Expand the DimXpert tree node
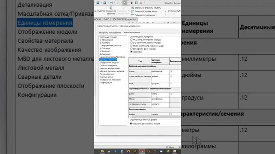Image resolution: width=275 pixels, height=154 pixels. point(101,51)
